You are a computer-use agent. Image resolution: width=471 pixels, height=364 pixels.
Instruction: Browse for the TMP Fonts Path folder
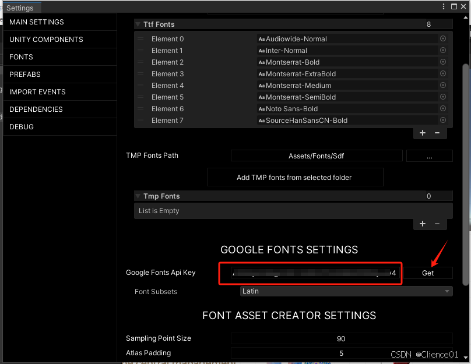coord(429,156)
